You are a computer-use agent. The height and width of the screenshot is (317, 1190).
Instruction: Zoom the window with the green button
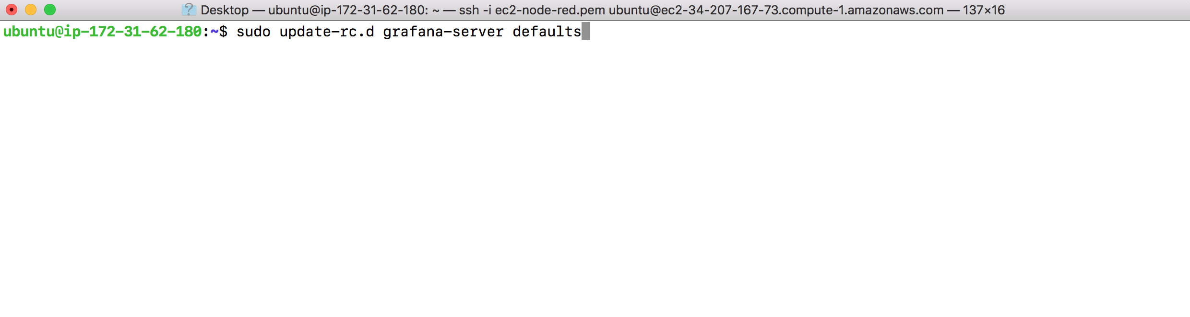click(50, 10)
